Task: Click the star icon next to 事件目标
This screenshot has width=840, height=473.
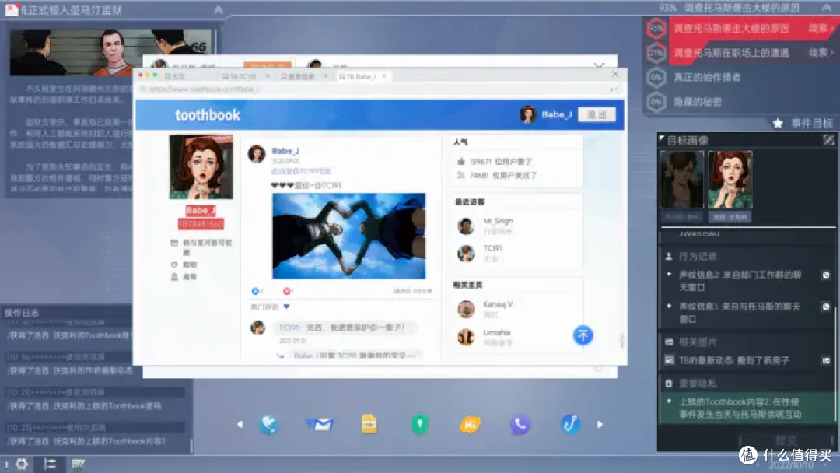Action: (x=778, y=124)
